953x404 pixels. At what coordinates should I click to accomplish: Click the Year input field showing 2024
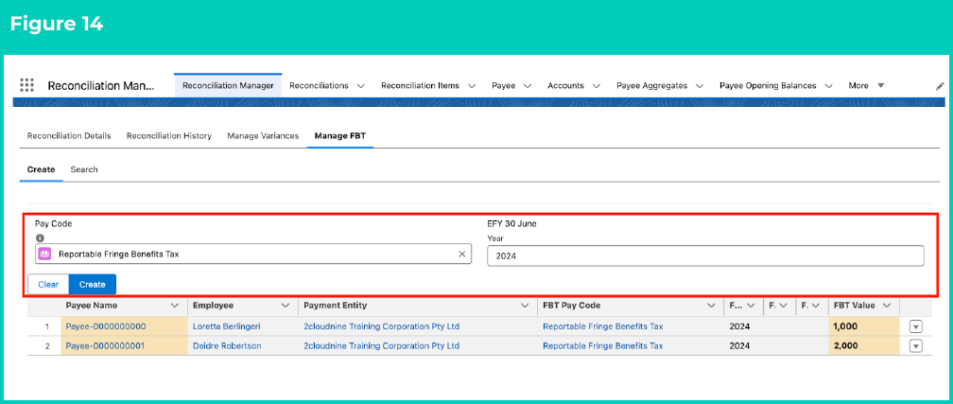[705, 256]
